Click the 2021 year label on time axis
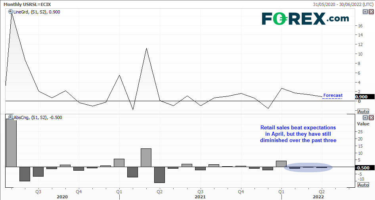This screenshot has height=200, width=375. tap(200, 196)
